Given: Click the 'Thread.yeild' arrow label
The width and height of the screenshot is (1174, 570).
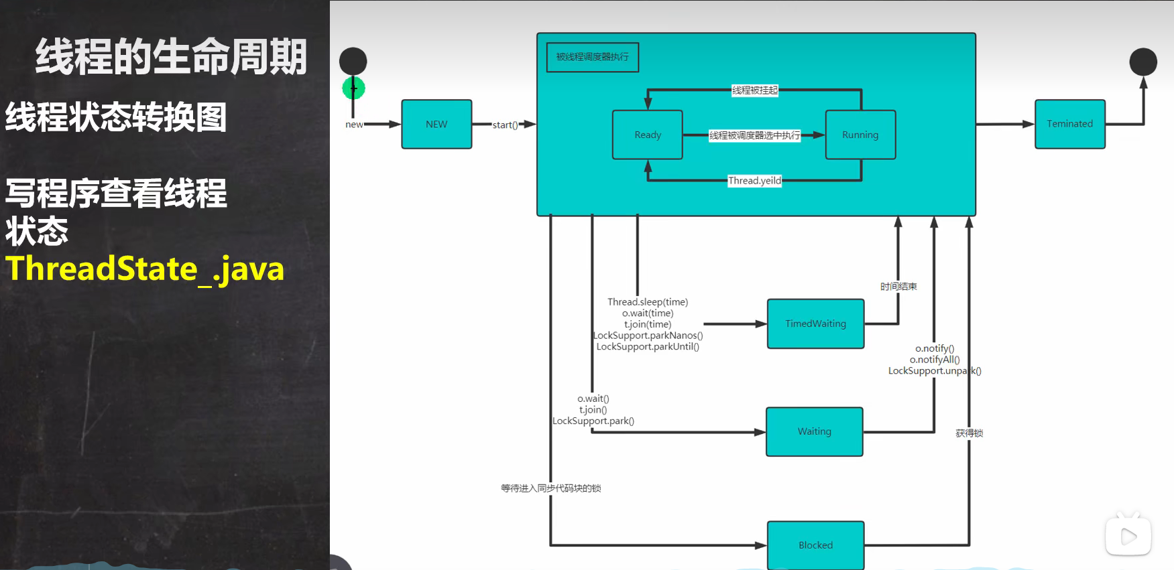Looking at the screenshot, I should pos(755,180).
